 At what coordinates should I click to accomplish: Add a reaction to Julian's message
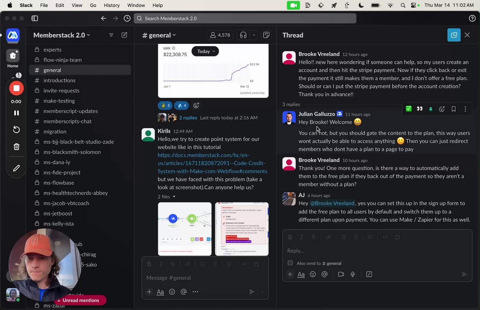[442, 109]
